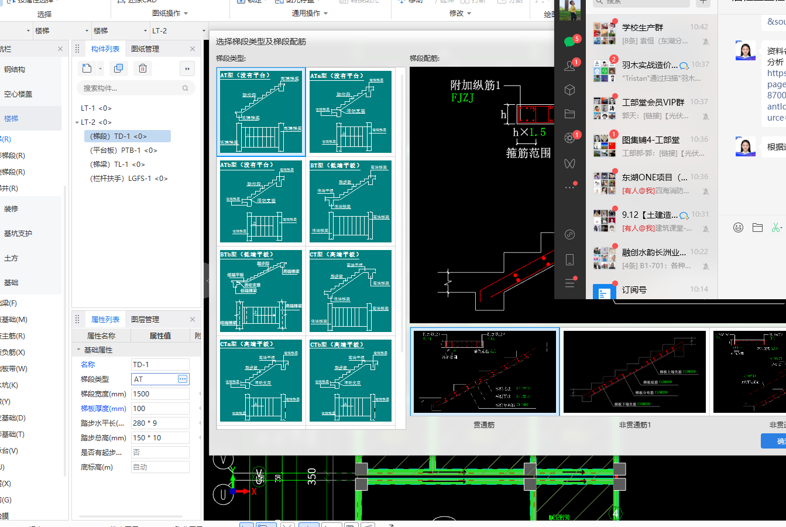Open the second 楼梯 dropdown
Viewport: 786px width, 527px height.
pos(145,30)
